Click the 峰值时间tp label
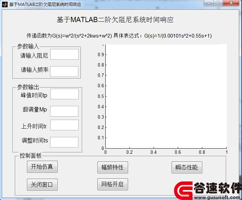This screenshot has width=242, height=200. [x=34, y=95]
